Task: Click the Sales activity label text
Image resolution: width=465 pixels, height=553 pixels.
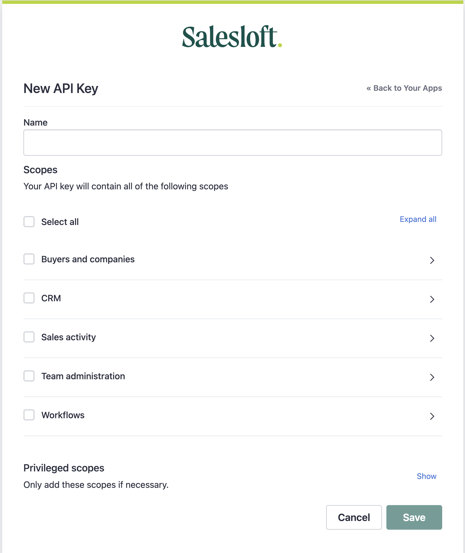Action: (x=68, y=337)
